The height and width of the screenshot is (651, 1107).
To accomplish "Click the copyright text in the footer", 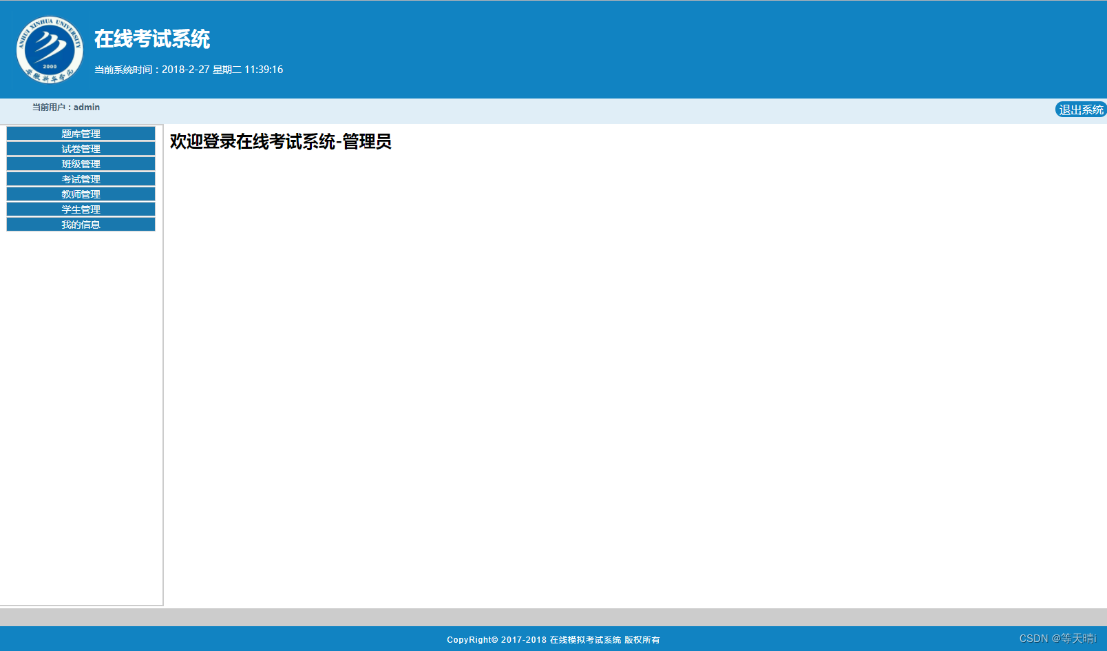I will tap(553, 639).
